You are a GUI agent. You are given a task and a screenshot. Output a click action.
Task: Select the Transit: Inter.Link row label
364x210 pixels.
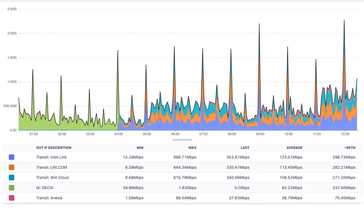[51, 157]
